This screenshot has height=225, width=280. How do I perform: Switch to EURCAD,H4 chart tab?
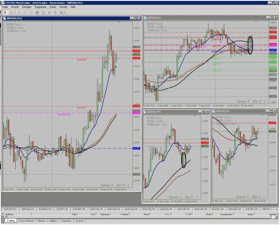(x=149, y=209)
